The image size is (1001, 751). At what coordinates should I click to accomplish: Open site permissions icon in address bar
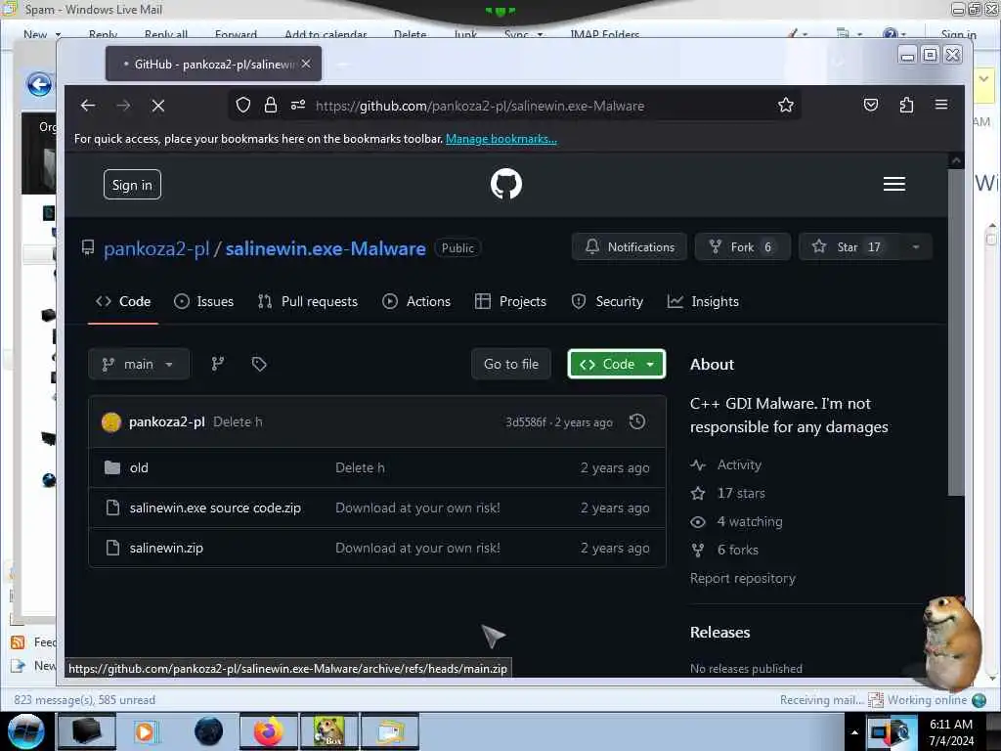(x=297, y=105)
